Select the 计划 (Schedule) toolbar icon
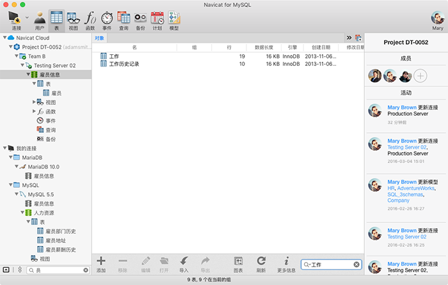The height and width of the screenshot is (285, 448). click(x=157, y=20)
